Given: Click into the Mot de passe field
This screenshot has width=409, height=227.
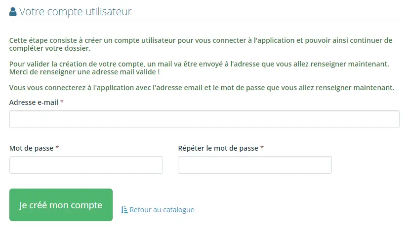Looking at the screenshot, I should (86, 165).
